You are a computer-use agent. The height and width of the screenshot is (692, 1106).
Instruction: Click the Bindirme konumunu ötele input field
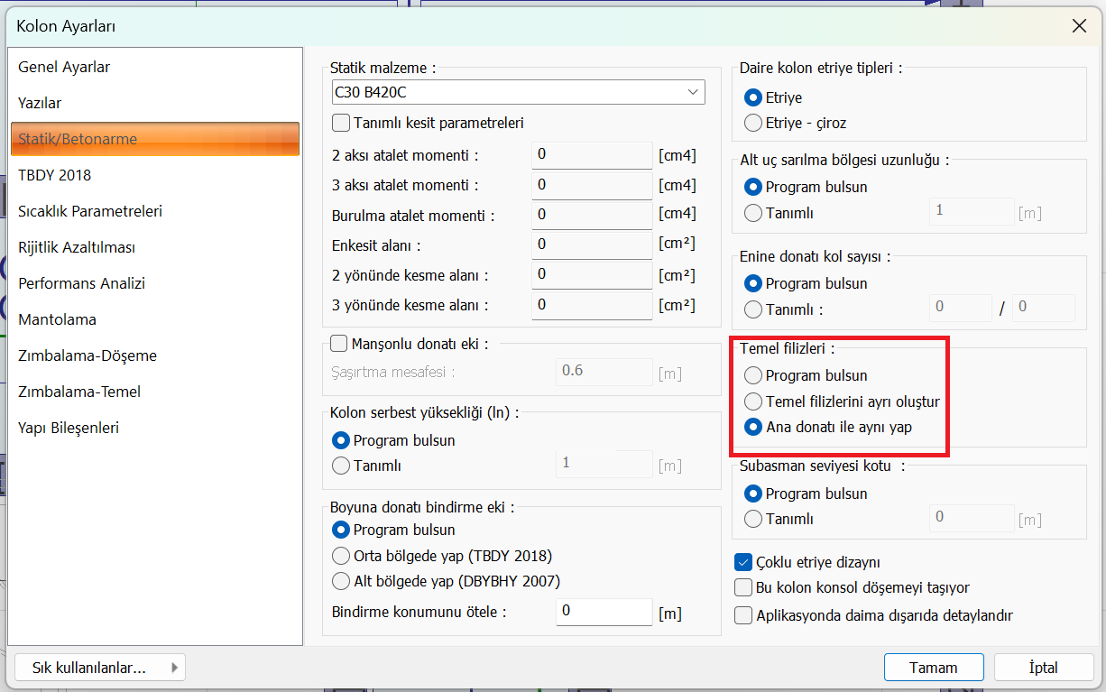coord(603,612)
